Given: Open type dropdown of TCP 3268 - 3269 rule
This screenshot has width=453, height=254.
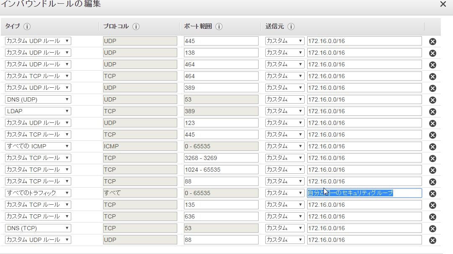Looking at the screenshot, I should point(38,158).
